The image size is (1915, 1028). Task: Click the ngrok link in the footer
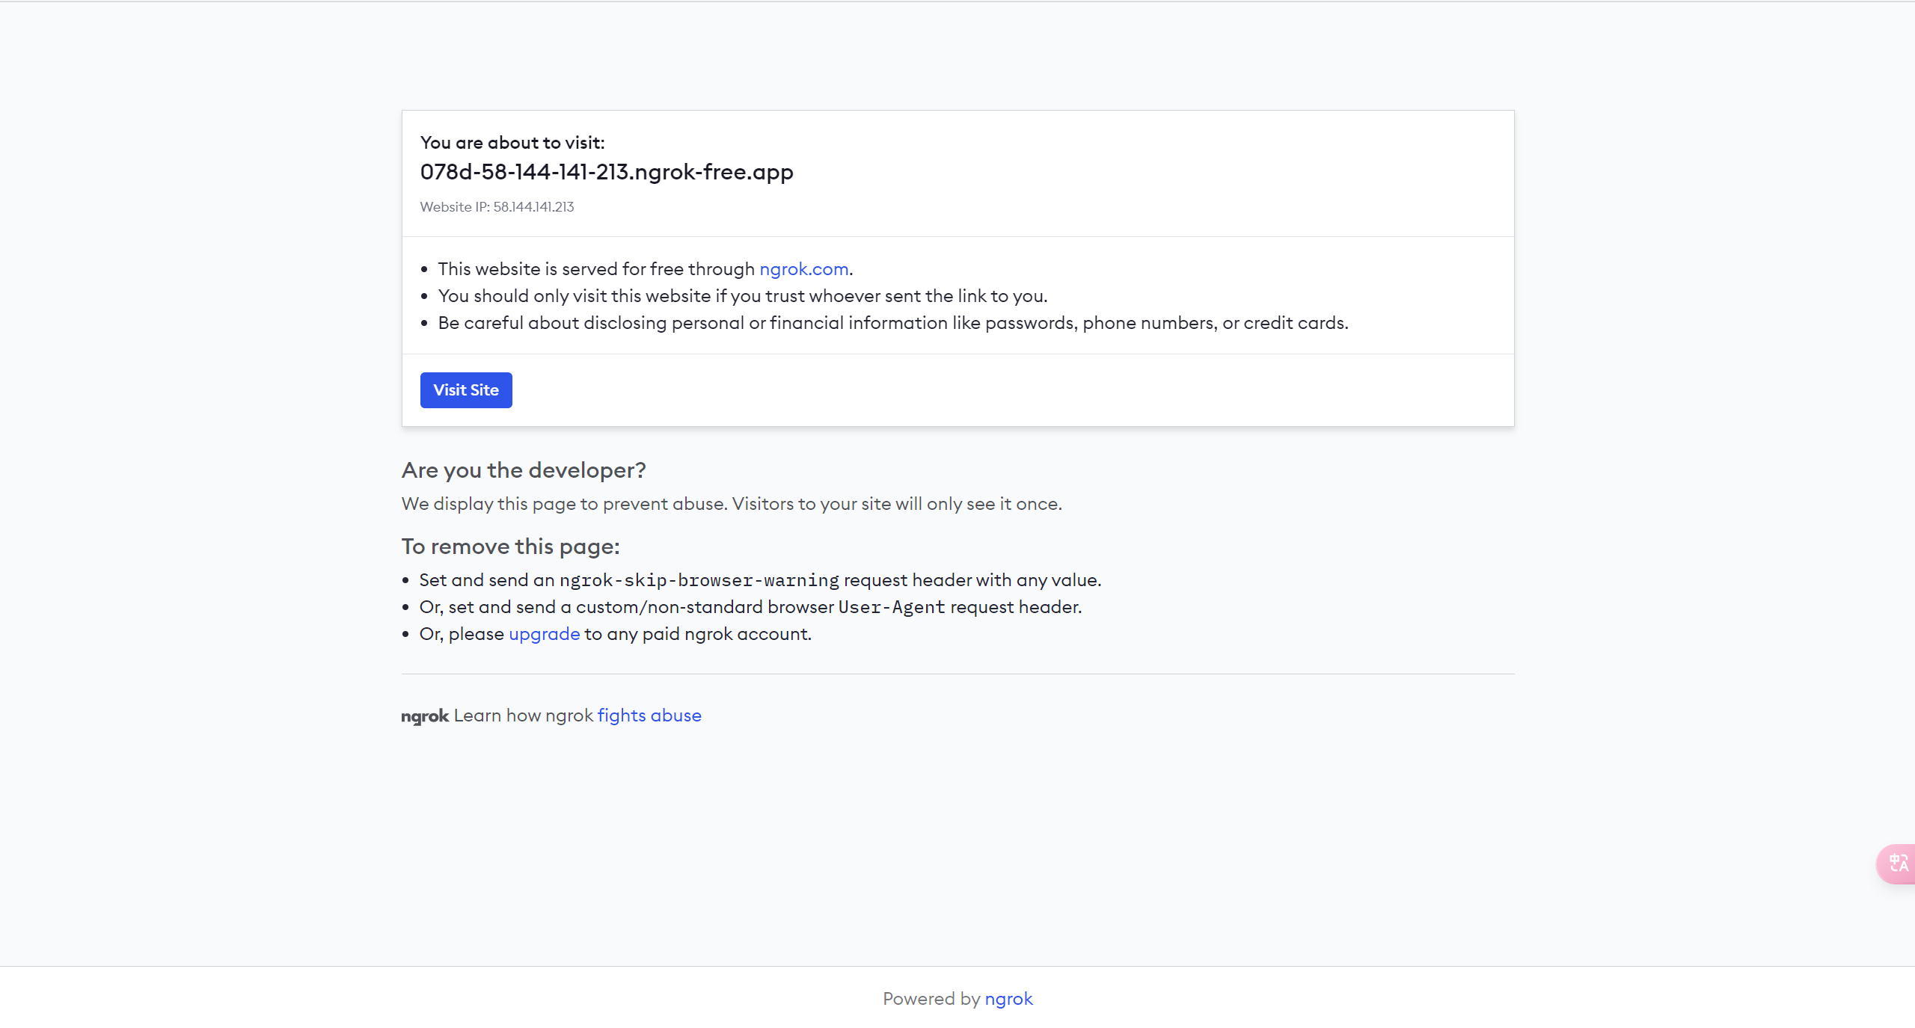point(1008,999)
